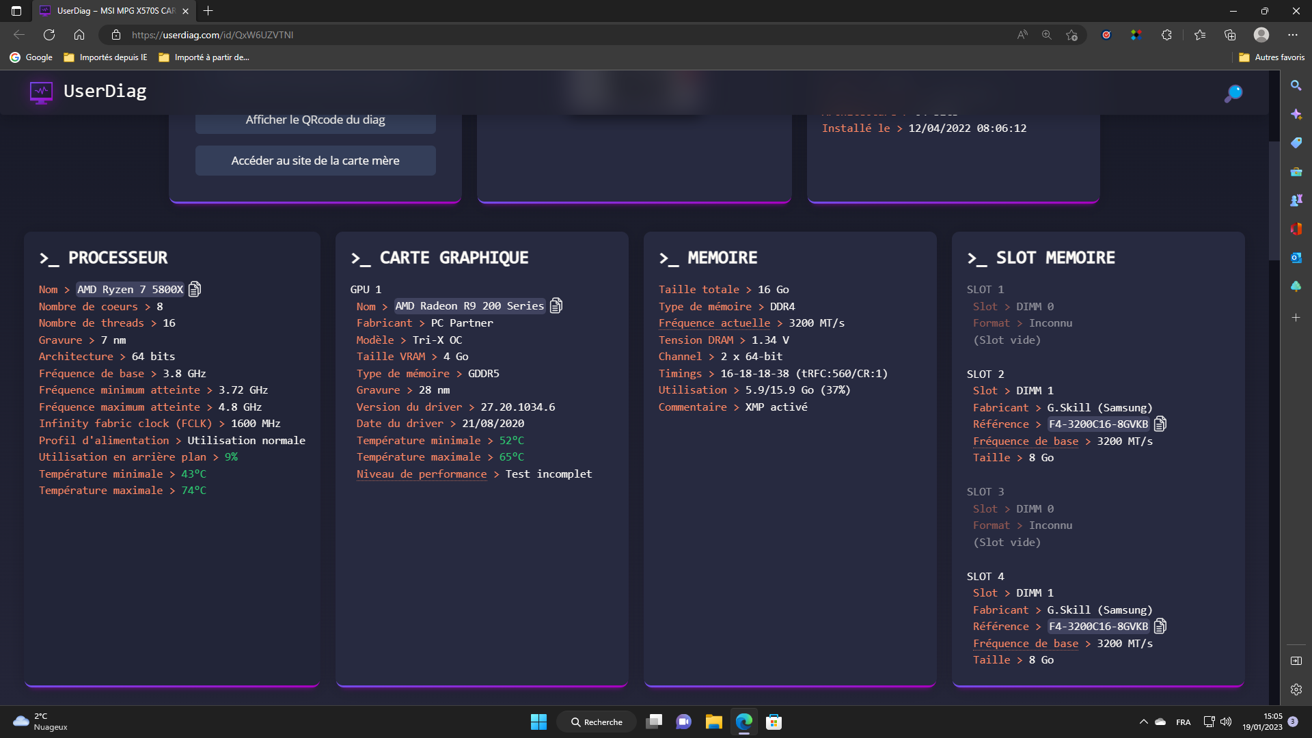Open Microsoft 365 in sidebar
1312x738 pixels.
pyautogui.click(x=1296, y=229)
